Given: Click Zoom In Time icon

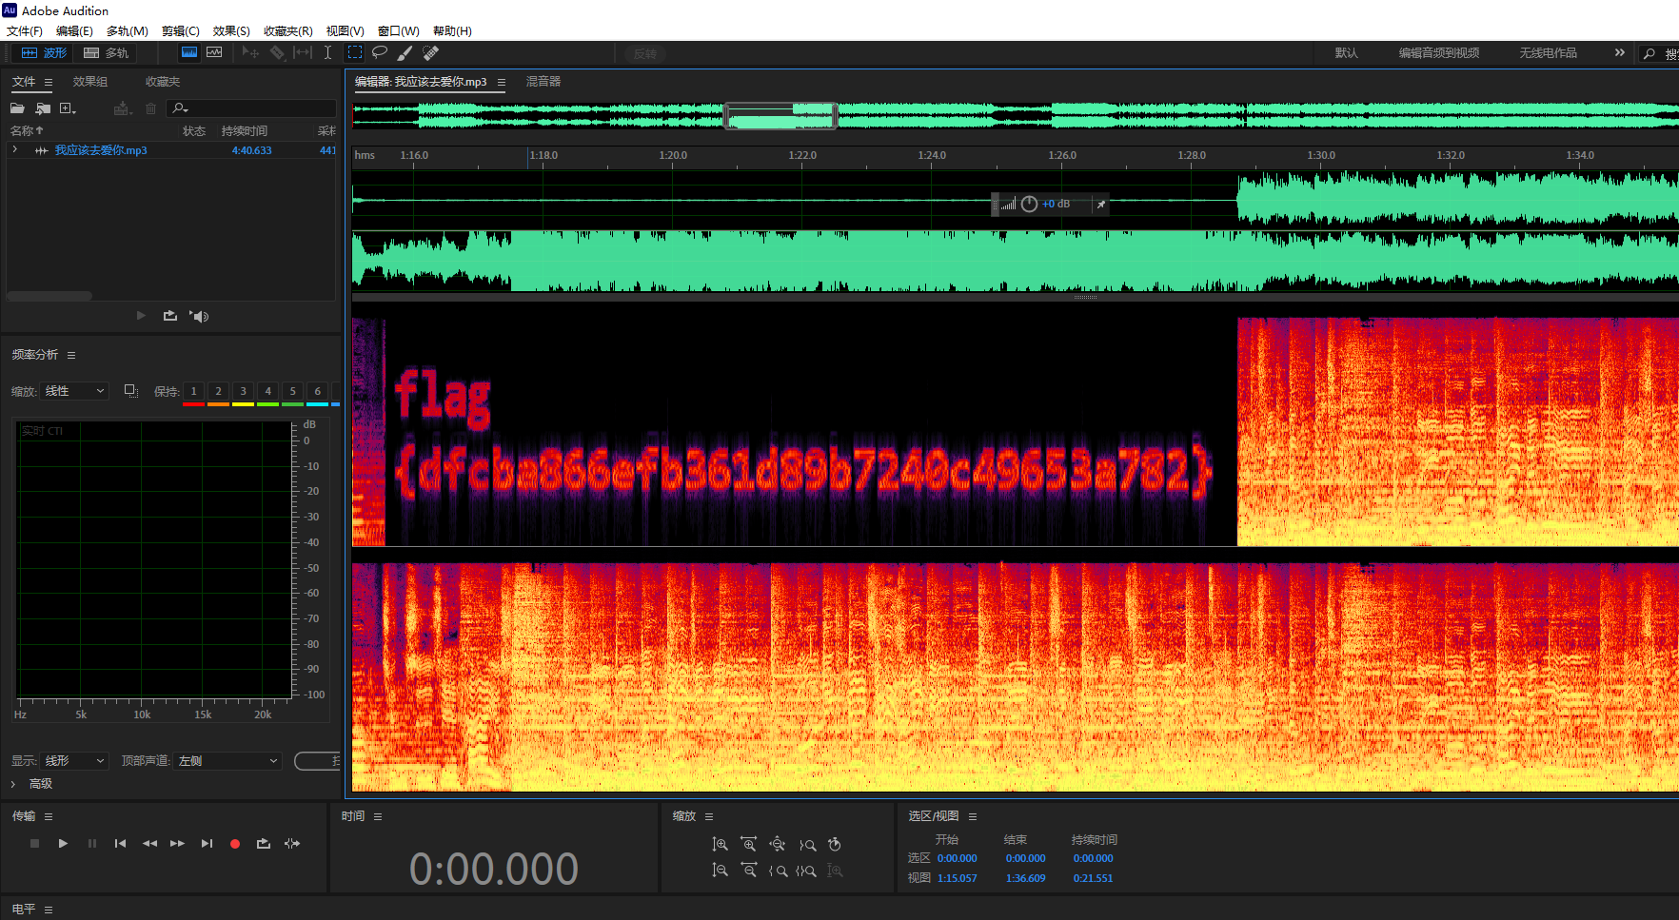Looking at the screenshot, I should [749, 844].
